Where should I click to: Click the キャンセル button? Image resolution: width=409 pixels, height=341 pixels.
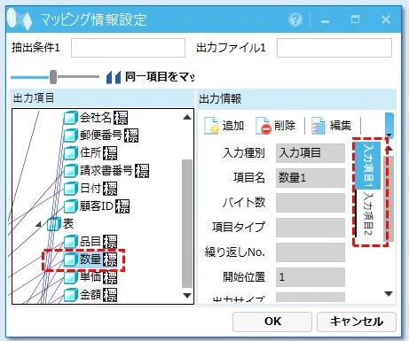coord(357,322)
